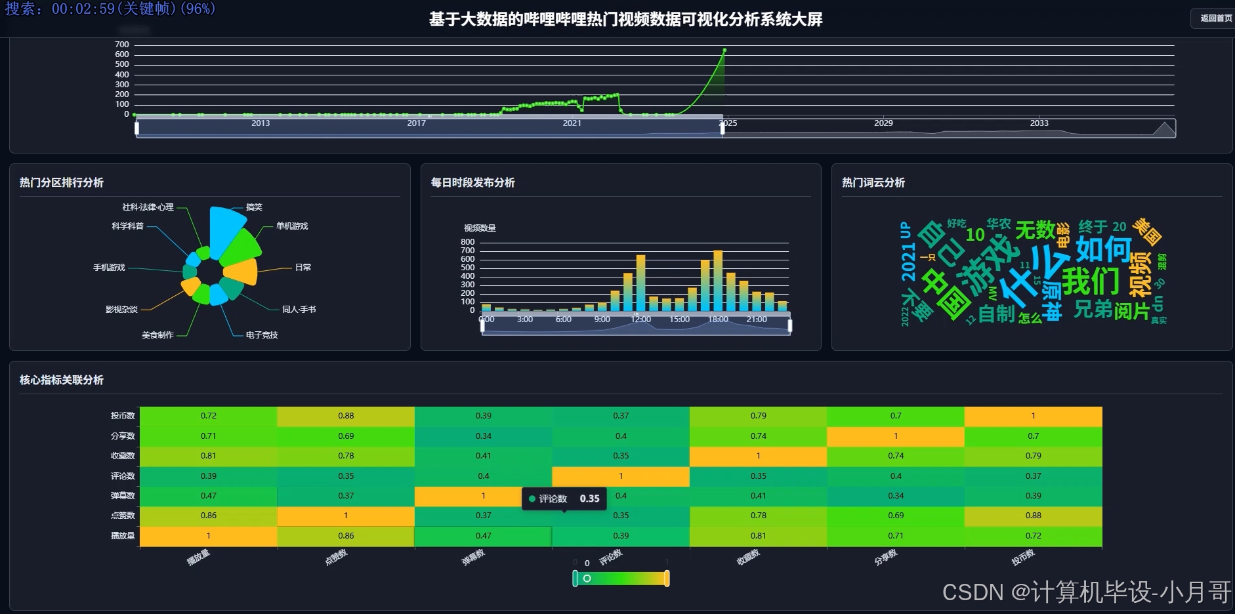Viewport: 1235px width, 614px height.
Task: Click the 热门分区排行分析 panel title
Action: click(62, 182)
